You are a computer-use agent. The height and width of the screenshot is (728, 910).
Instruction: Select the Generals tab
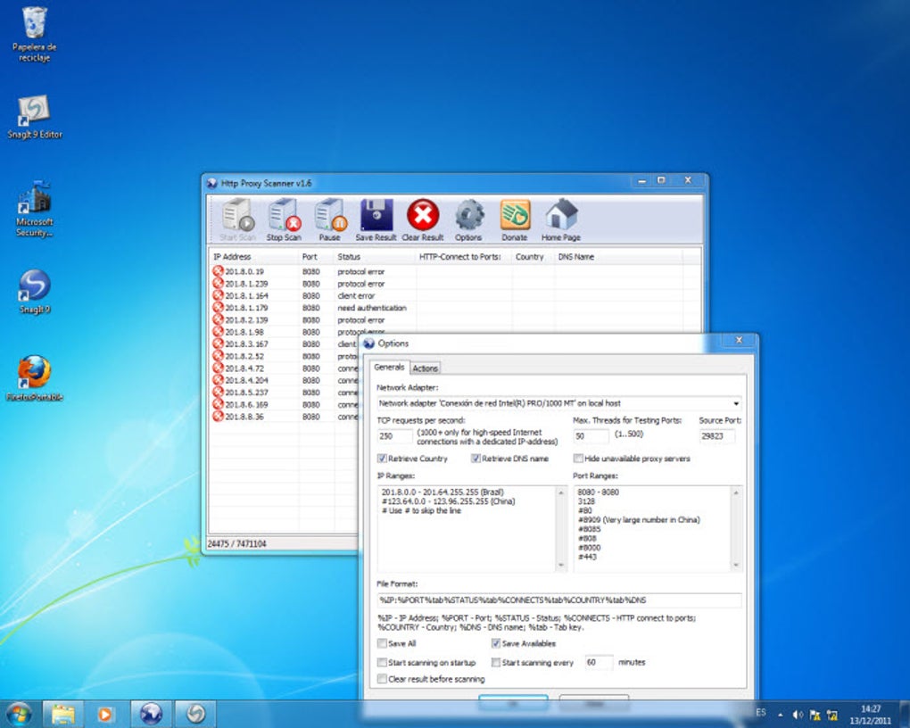pyautogui.click(x=389, y=368)
